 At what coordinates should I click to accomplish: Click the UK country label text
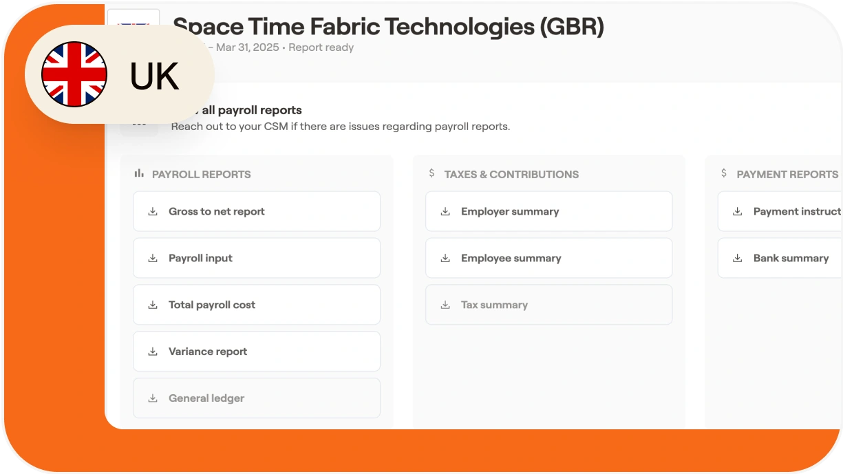(154, 76)
